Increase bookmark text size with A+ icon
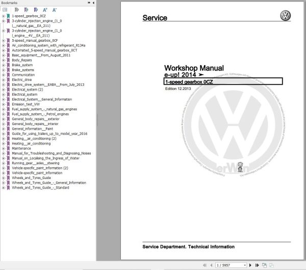306x270 pixels. (45, 10)
